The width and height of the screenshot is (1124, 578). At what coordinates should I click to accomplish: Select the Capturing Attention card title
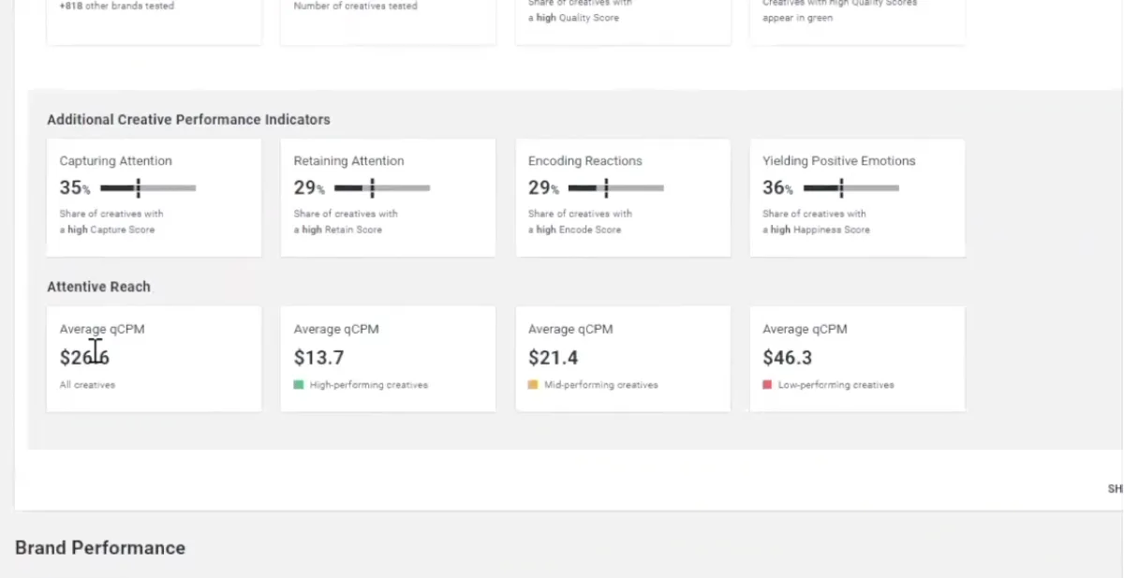[x=116, y=161]
